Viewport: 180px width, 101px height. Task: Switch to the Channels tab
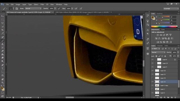pyautogui.click(x=160, y=46)
